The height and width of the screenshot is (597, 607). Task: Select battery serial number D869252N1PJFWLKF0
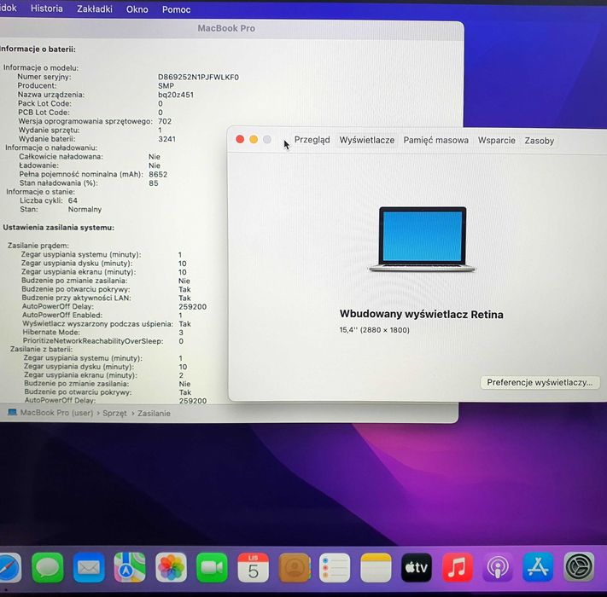(198, 77)
